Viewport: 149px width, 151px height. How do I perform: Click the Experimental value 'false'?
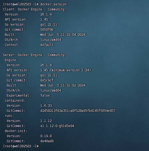point(45,96)
